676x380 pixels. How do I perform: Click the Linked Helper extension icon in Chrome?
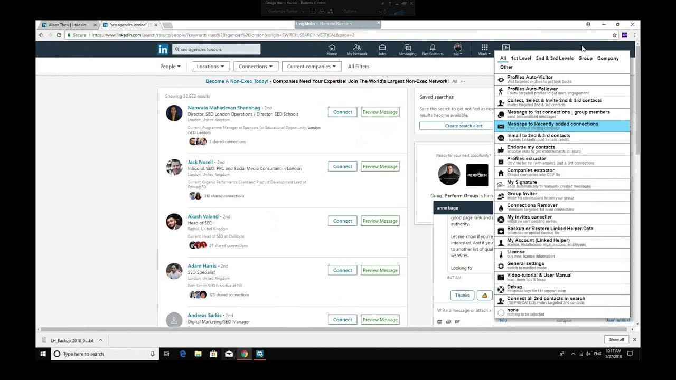tap(625, 35)
